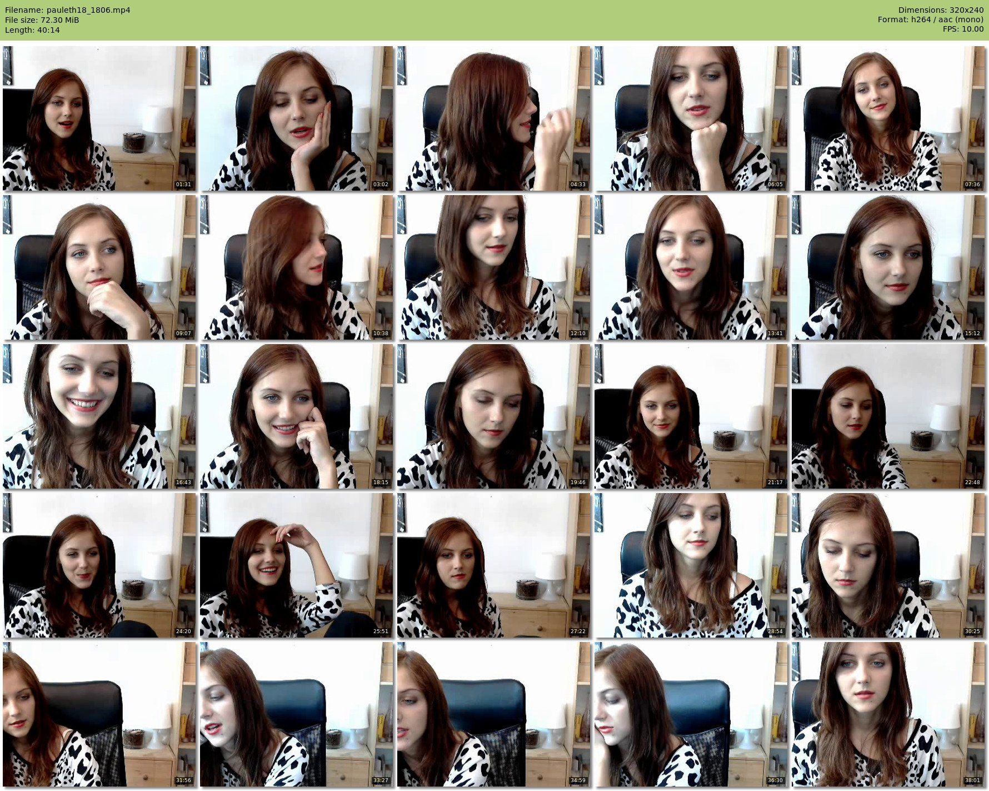Pick the 07:36 frame thumbnail
The width and height of the screenshot is (989, 791).
pos(888,118)
